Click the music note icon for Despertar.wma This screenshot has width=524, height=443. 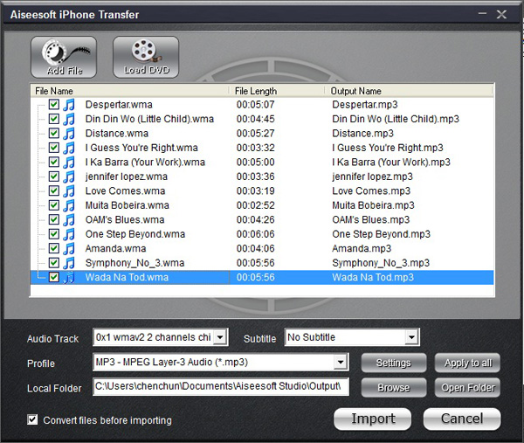click(69, 105)
